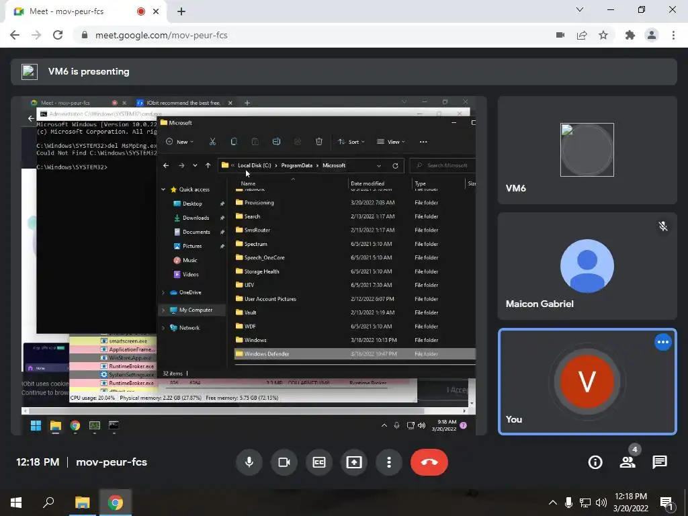Click the meet.google.com address bar
Screen dimensions: 688x516
point(307,35)
